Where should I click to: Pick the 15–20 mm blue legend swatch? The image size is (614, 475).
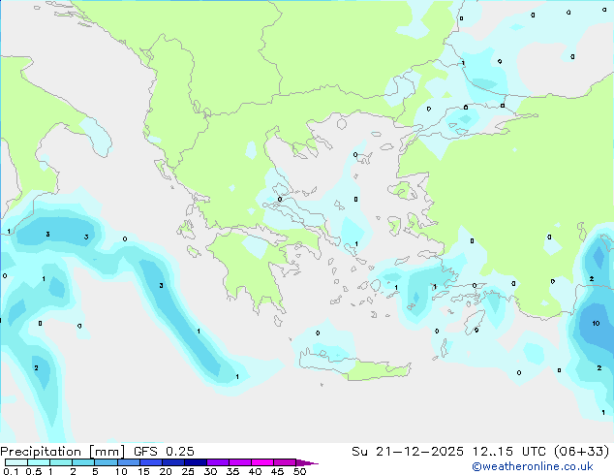pos(150,462)
